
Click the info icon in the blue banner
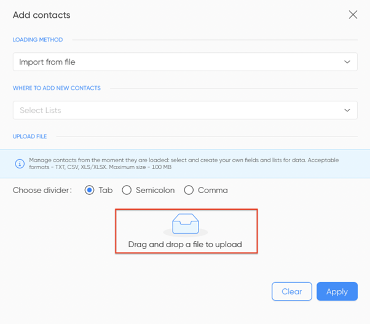click(20, 164)
